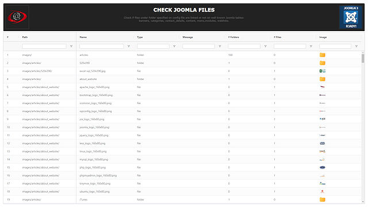This screenshot has height=207, width=368.
Task: Click the Path filter text field
Action: [x=44, y=47]
